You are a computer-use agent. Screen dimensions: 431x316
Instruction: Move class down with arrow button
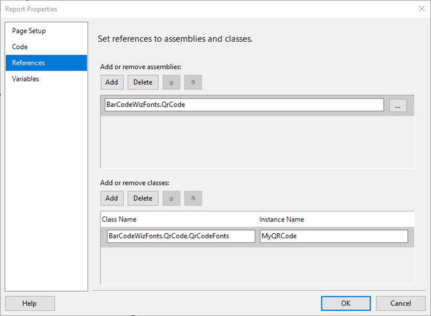click(x=193, y=198)
